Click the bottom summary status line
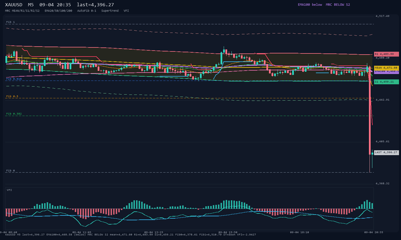Viewport: 401px width, 240px height. click(131, 235)
